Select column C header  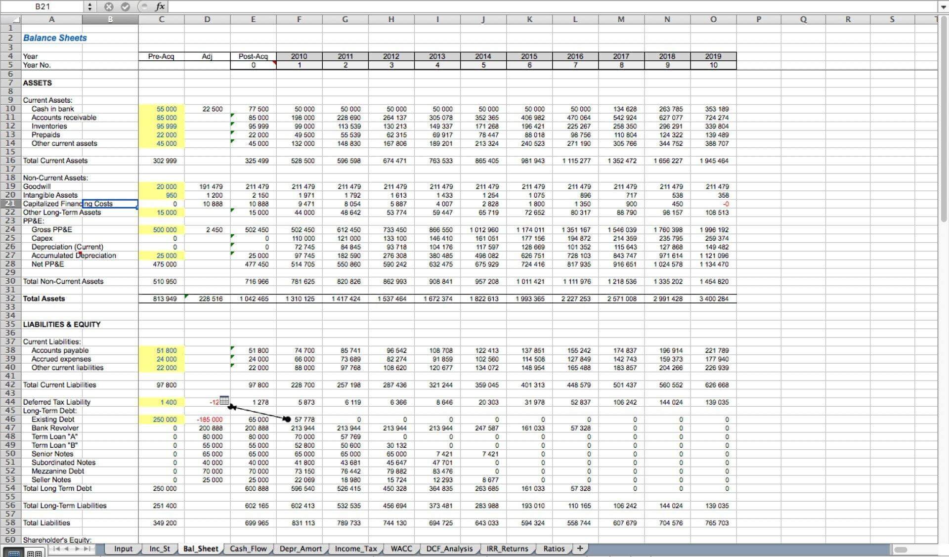[161, 20]
